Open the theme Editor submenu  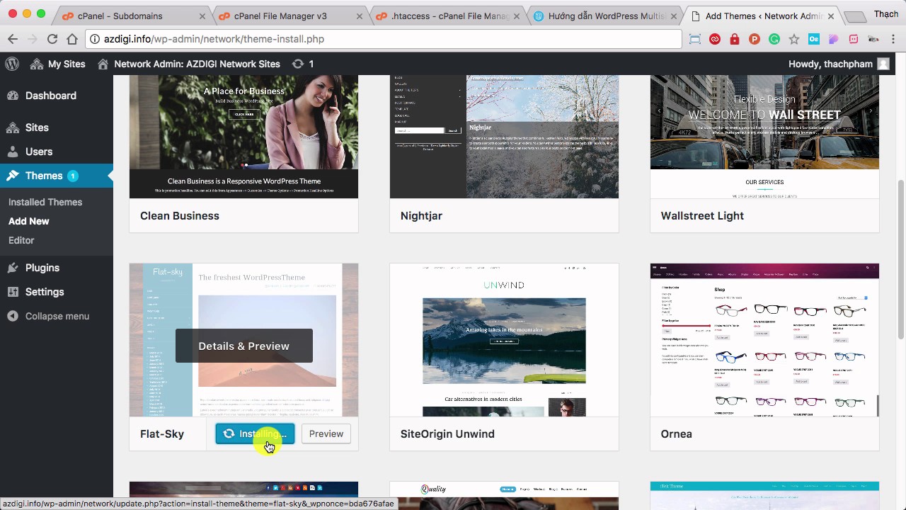[x=21, y=240]
